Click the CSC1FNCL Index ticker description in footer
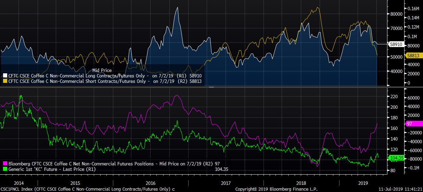Image resolution: width=423 pixels, height=192 pixels. 88,189
